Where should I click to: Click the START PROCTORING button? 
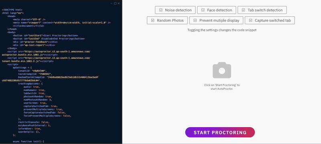(220, 132)
